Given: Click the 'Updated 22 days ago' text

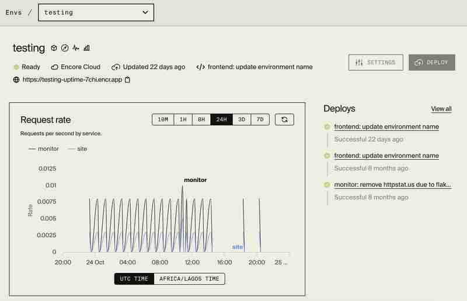Looking at the screenshot, I should point(154,67).
